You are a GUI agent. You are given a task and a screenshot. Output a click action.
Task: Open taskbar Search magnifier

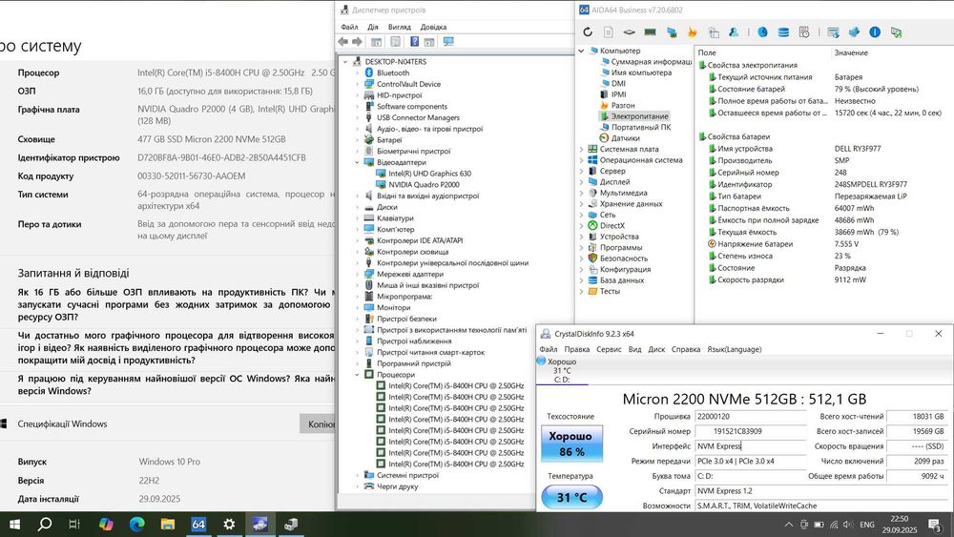pos(45,525)
